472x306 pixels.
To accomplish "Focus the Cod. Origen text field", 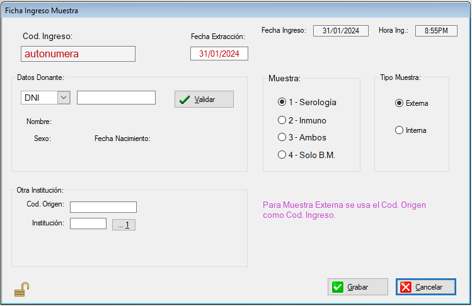I will 103,207.
